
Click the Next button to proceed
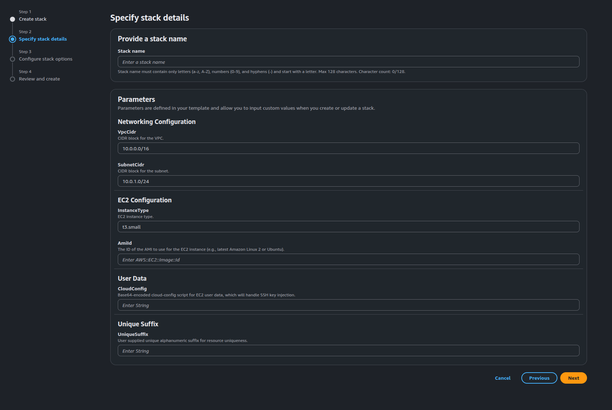coord(573,378)
